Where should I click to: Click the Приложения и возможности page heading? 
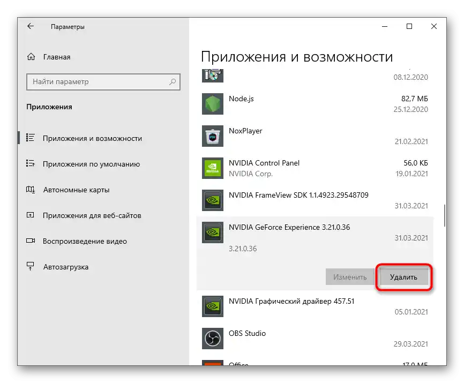(x=297, y=56)
